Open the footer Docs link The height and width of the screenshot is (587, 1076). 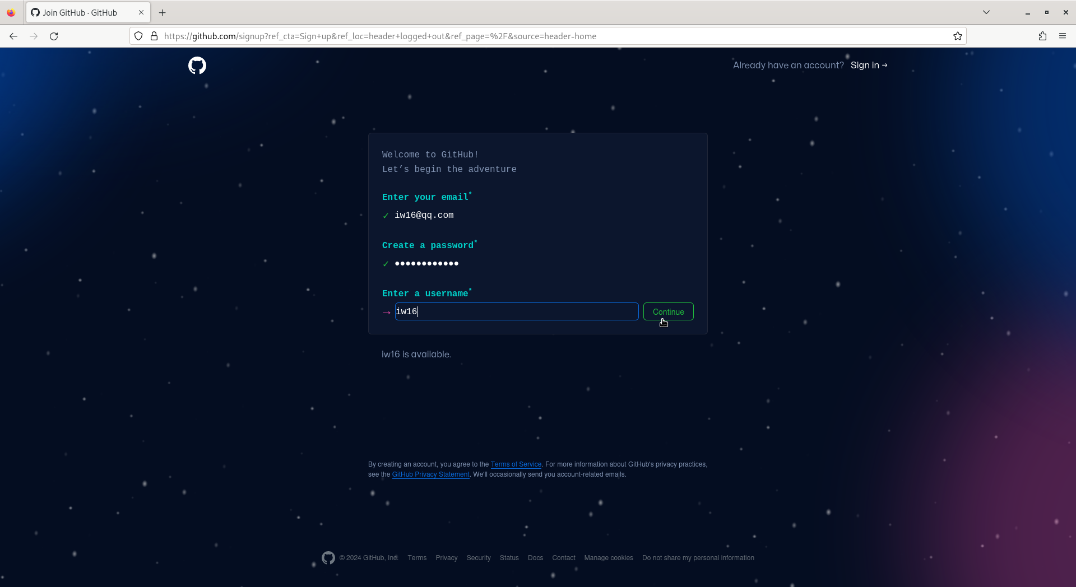535,558
